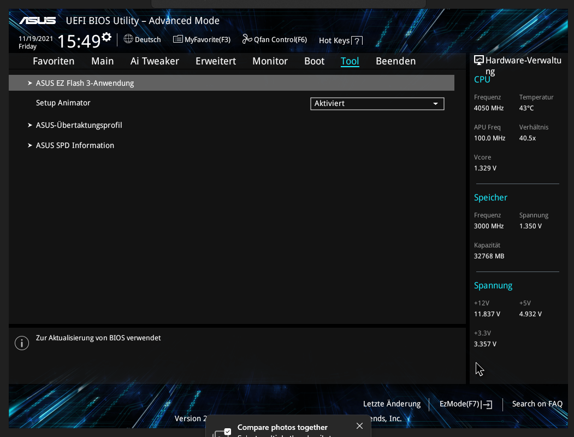The width and height of the screenshot is (574, 437).
Task: Open the Favoriten tab
Action: [54, 61]
